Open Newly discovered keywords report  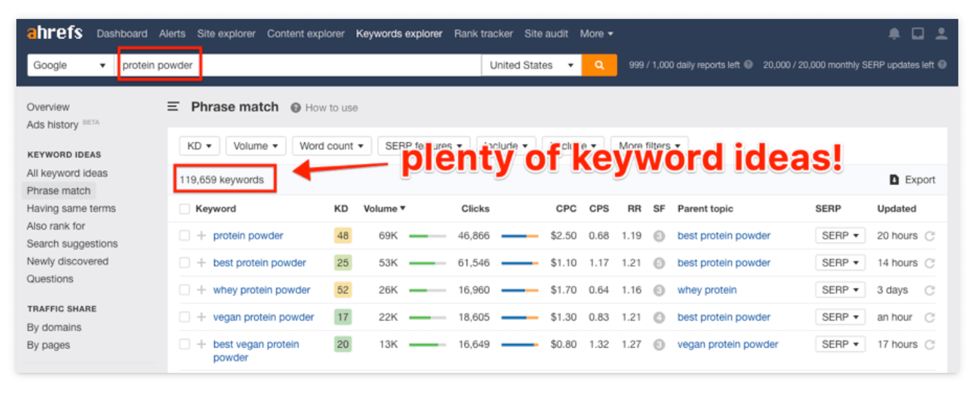click(x=67, y=261)
